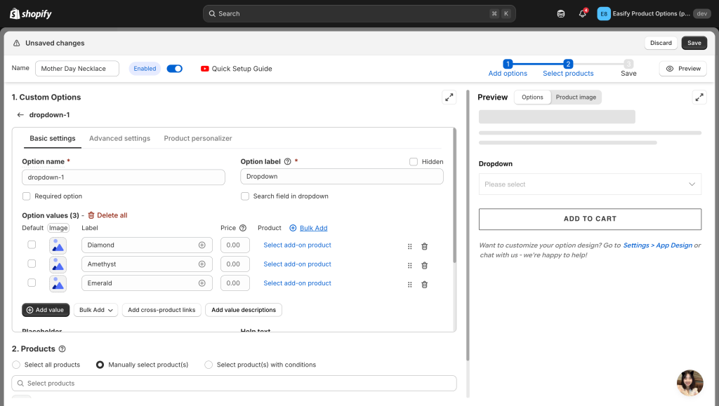
Task: Expand the Custom Options panel to fullscreen
Action: [449, 97]
